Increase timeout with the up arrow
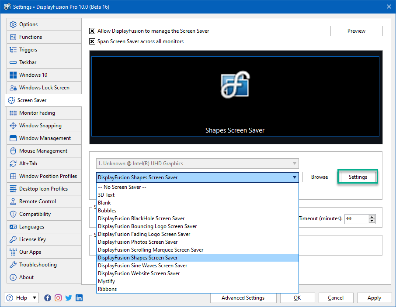 tap(372, 217)
